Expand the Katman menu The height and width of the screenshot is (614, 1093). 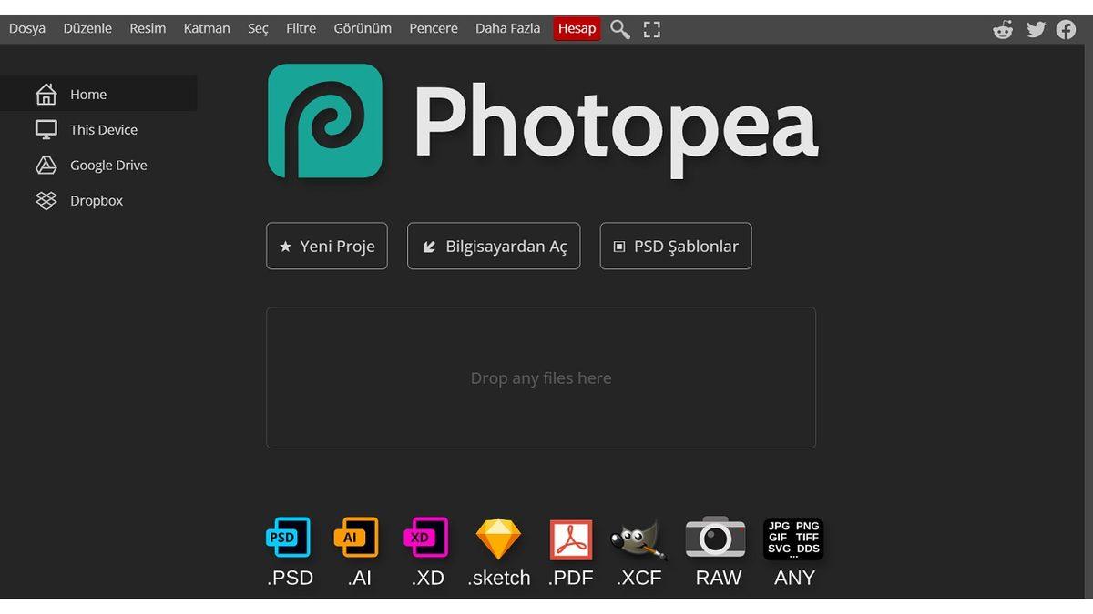[x=207, y=28]
